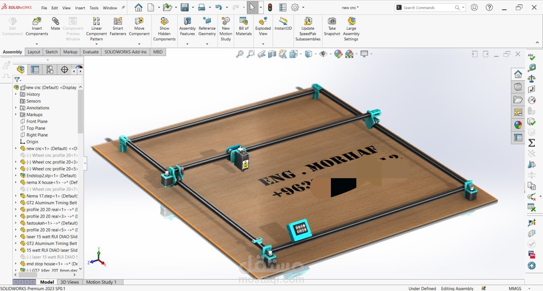
Task: Open Home icon in task pane
Action: click(x=518, y=74)
